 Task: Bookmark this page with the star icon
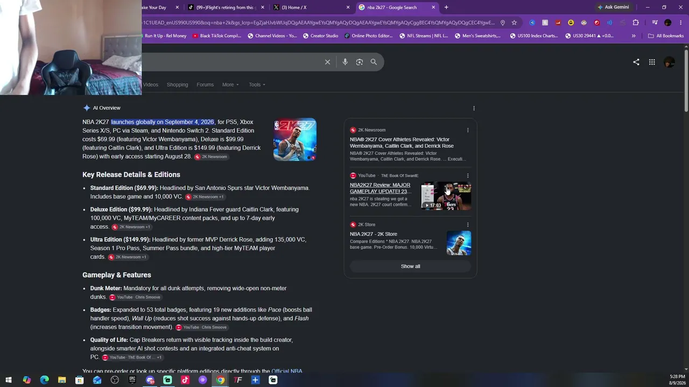point(514,23)
